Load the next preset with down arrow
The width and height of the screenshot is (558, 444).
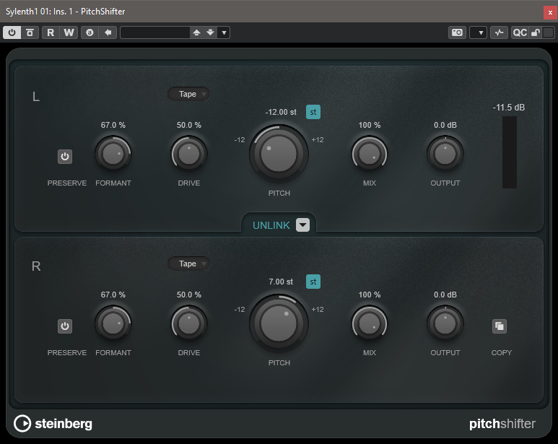pos(210,32)
